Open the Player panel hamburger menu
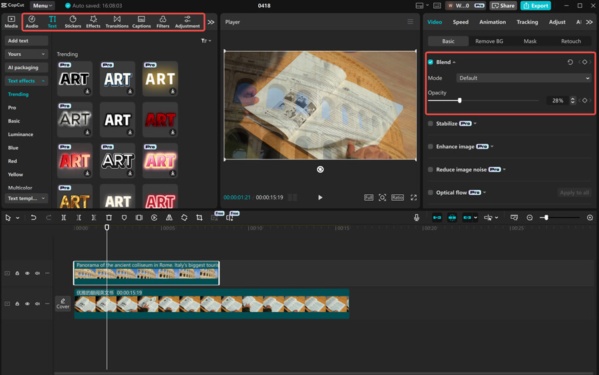Screen dimensions: 599x375 [x=410, y=22]
